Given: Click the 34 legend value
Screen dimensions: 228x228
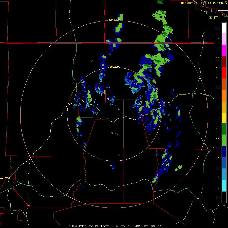Looking at the screenshot, I should pos(218,108).
